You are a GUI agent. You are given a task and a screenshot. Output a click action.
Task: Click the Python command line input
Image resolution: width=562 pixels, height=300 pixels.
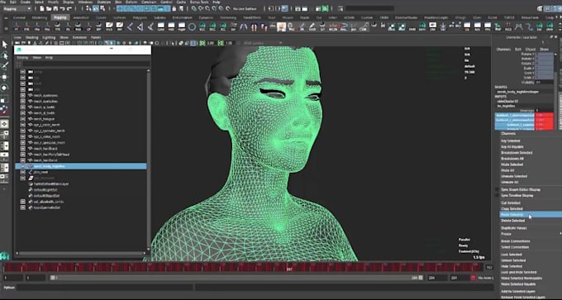(x=105, y=288)
